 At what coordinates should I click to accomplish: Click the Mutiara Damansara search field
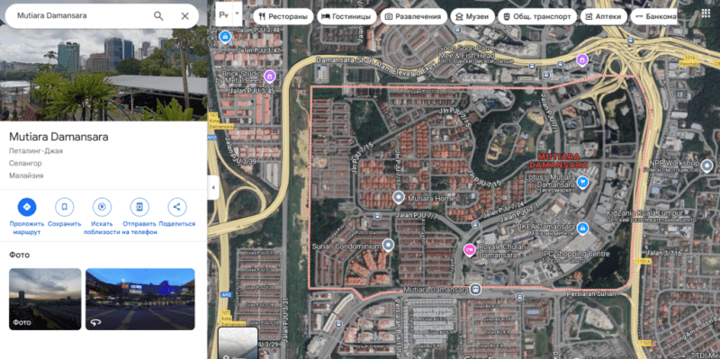pyautogui.click(x=83, y=15)
